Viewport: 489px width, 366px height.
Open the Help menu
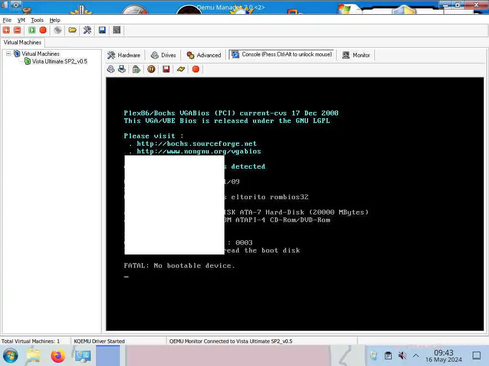55,20
